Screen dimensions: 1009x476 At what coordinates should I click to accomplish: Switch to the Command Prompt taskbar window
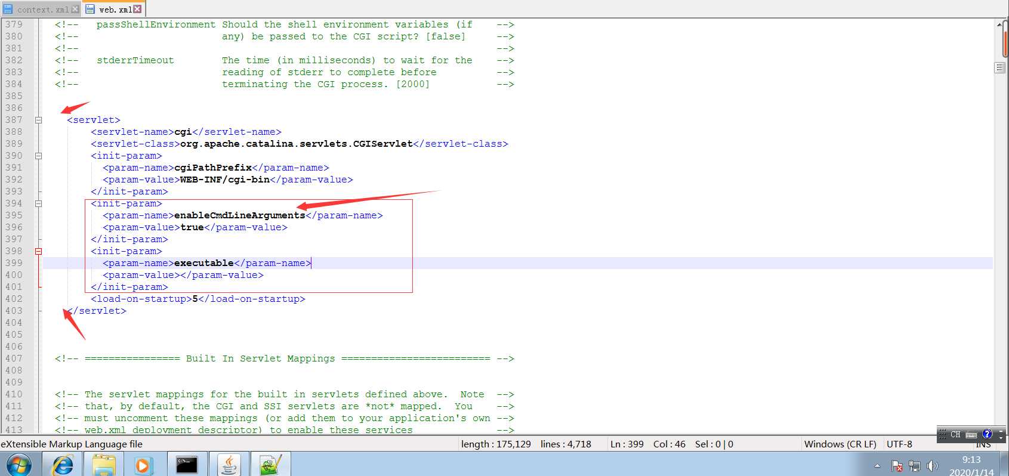point(187,464)
